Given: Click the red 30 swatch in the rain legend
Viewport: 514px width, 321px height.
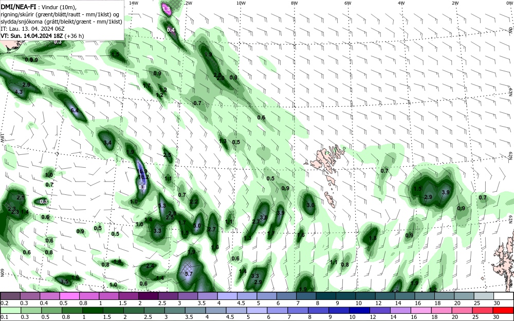Looking at the screenshot, I should (x=503, y=310).
